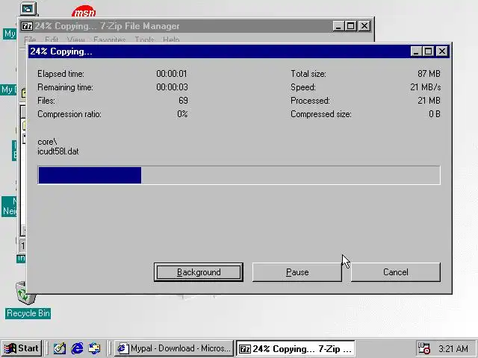Click the Recycle Bin label text
Viewport: 478px width, 358px height.
28,313
